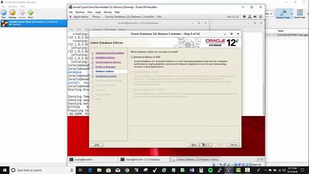
Task: Open the Windows notification center icon
Action: pyautogui.click(x=303, y=170)
